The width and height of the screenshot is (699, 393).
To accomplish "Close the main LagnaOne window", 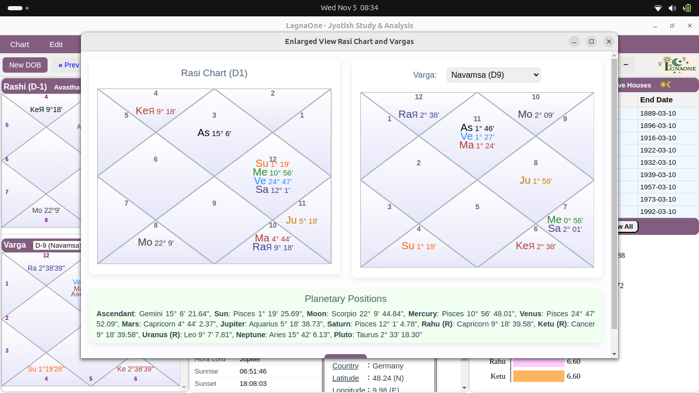I will click(689, 26).
